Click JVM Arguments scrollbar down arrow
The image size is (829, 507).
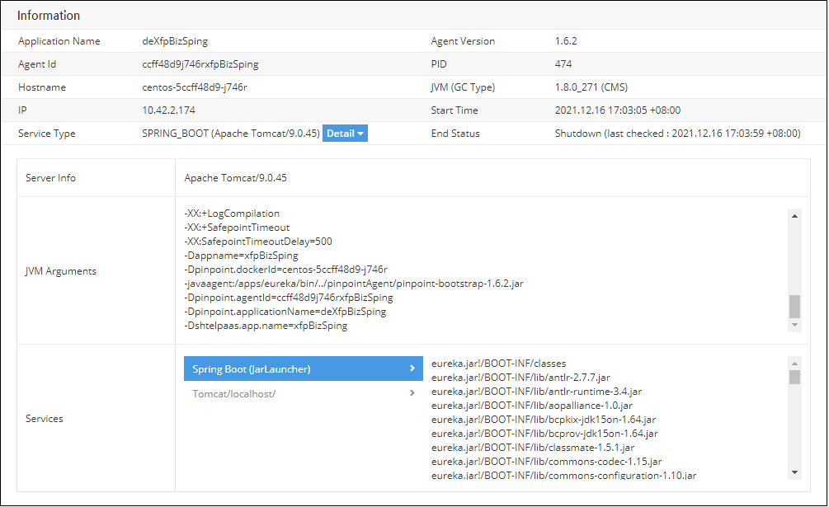coord(794,325)
